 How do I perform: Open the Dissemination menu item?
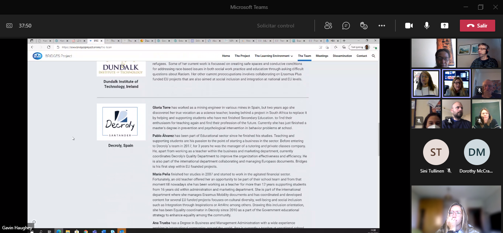[x=342, y=56]
